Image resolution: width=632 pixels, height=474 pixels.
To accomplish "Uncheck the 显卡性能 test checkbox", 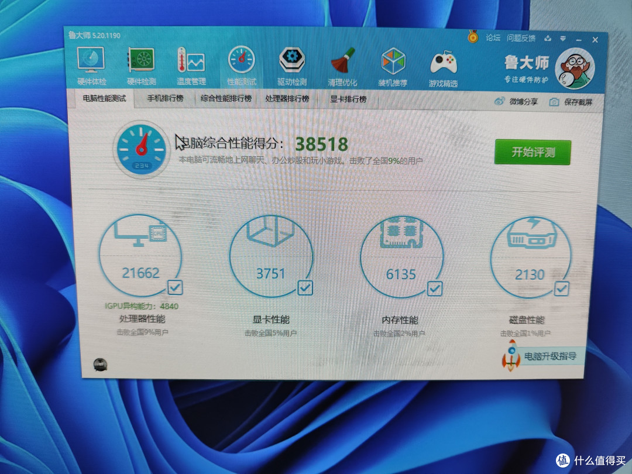I will pos(305,288).
